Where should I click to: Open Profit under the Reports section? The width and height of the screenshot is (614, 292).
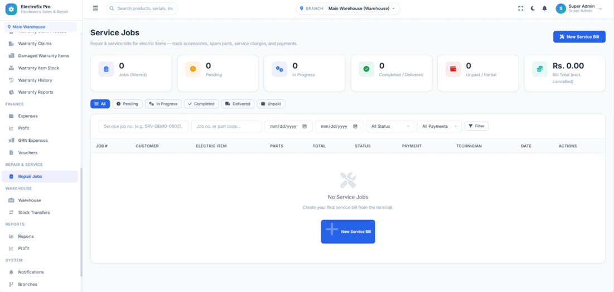coord(23,248)
